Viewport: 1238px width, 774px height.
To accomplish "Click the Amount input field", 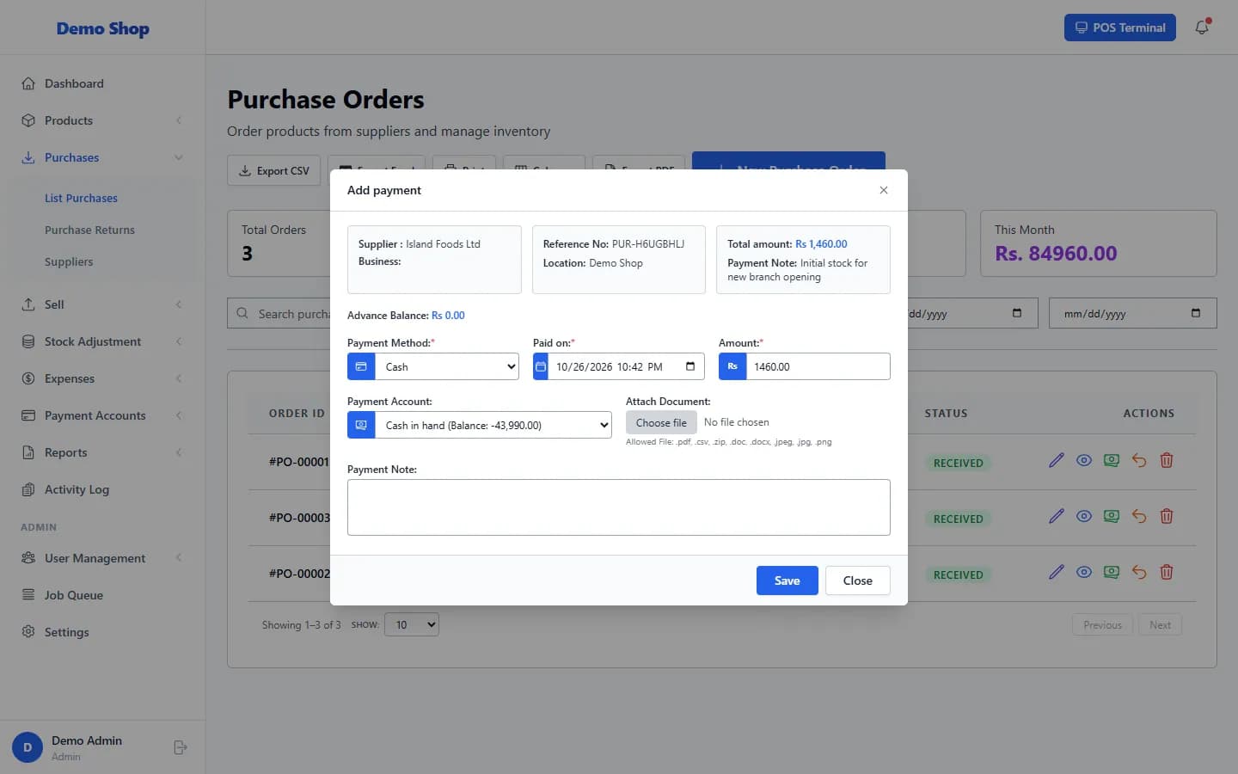I will (818, 366).
